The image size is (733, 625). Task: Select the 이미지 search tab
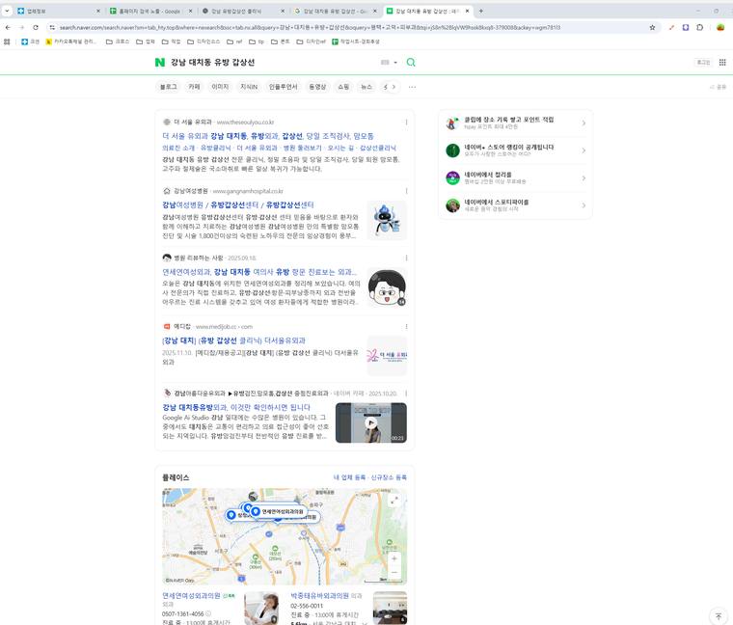(220, 87)
